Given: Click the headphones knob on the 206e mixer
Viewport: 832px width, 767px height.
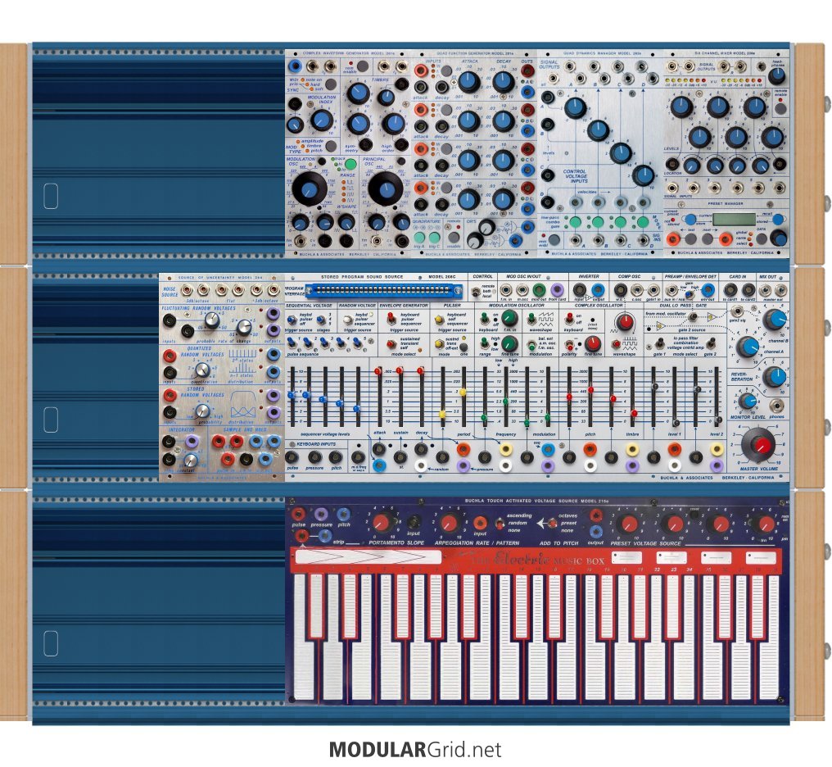Looking at the screenshot, I should (x=776, y=76).
